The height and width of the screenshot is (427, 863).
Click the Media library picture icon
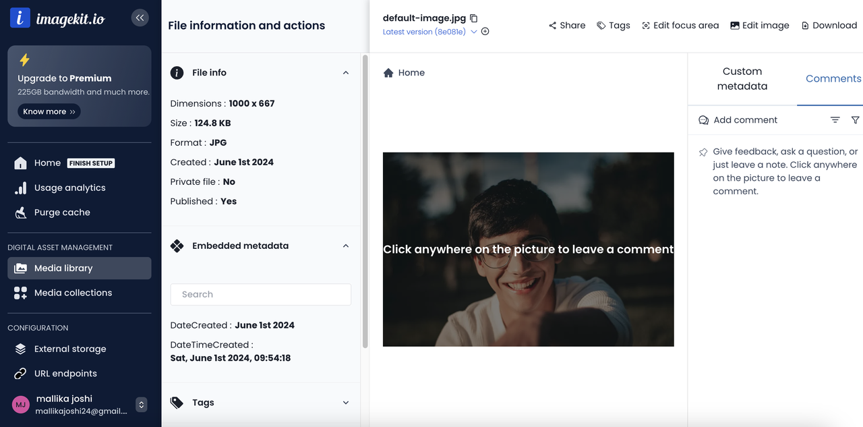(21, 268)
